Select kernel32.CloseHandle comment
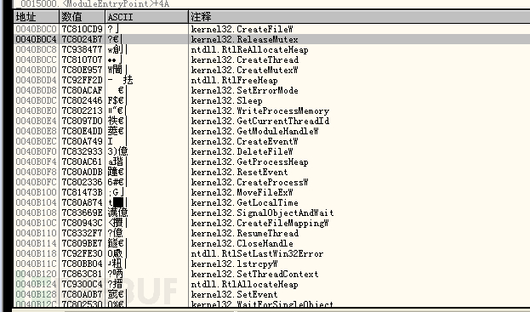Viewport: 530px width, 312px height. (242, 243)
